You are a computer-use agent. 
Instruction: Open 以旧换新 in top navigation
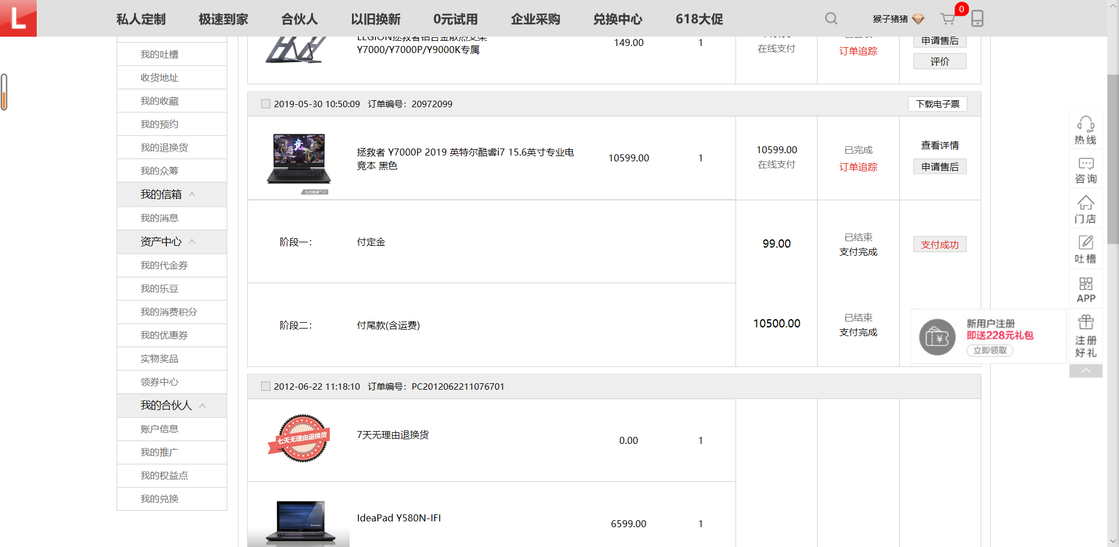pos(375,19)
